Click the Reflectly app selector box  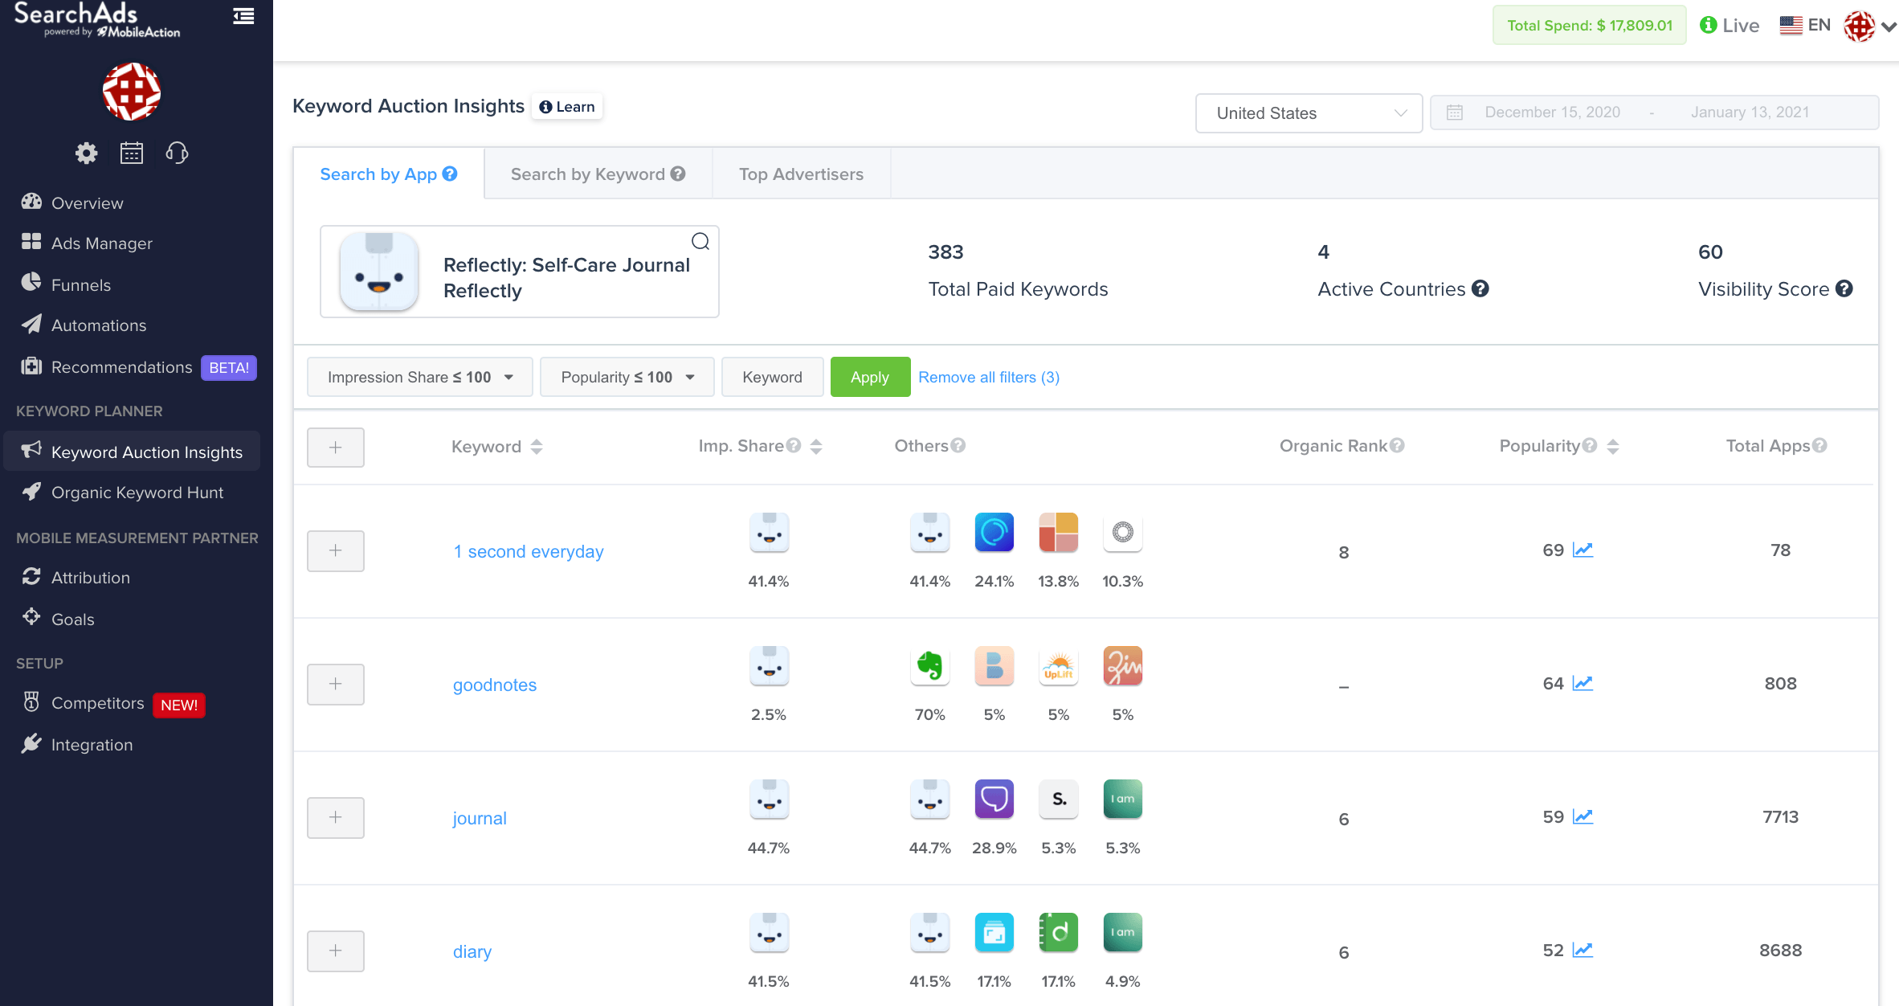[520, 272]
